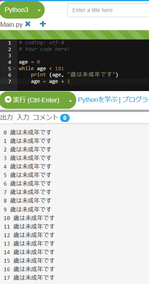
Task: Select the Main.py file tab
Action: pyautogui.click(x=11, y=24)
